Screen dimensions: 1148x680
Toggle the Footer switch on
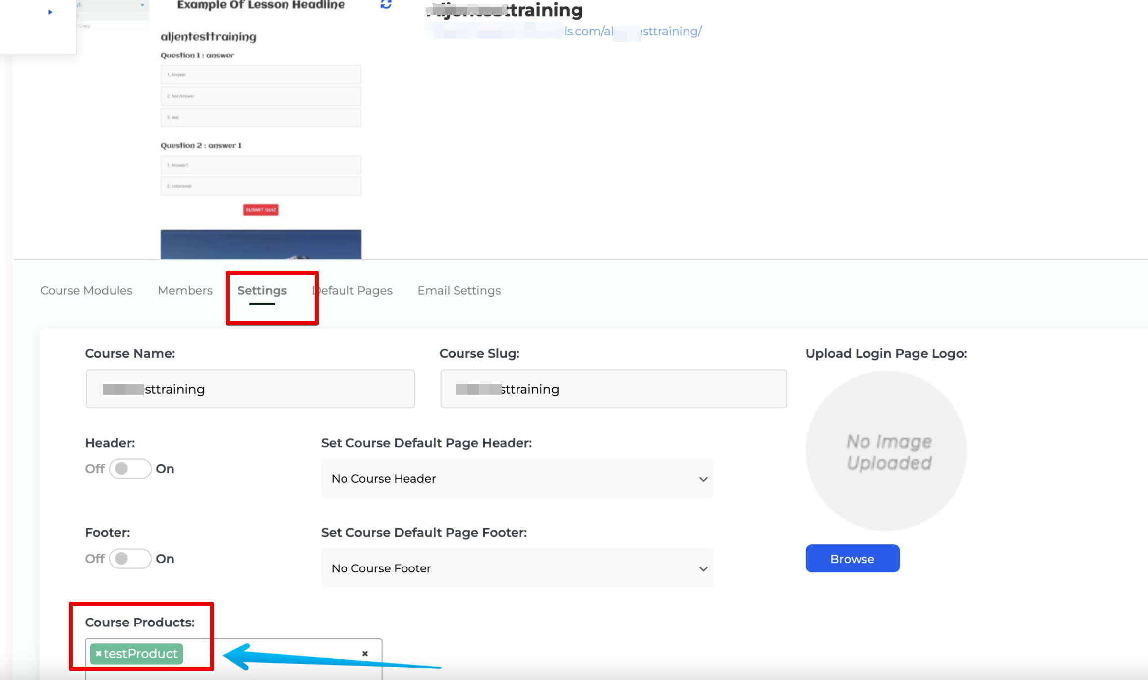[x=130, y=558]
